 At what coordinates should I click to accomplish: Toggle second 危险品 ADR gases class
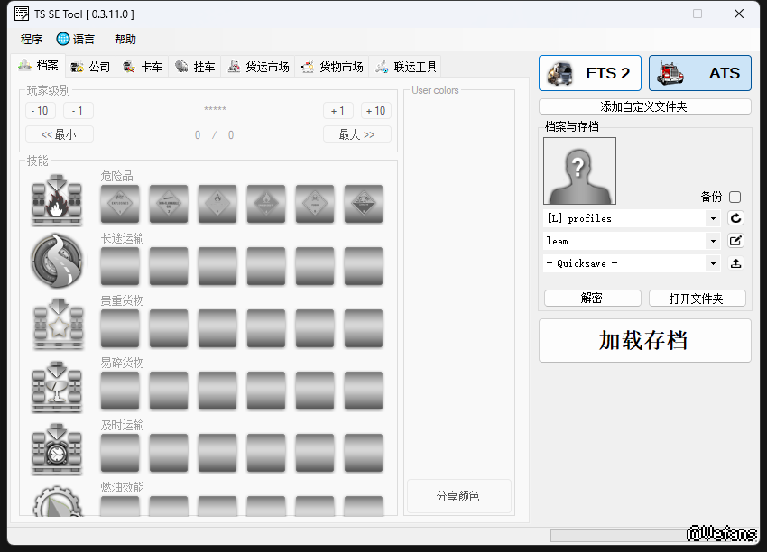click(x=169, y=204)
